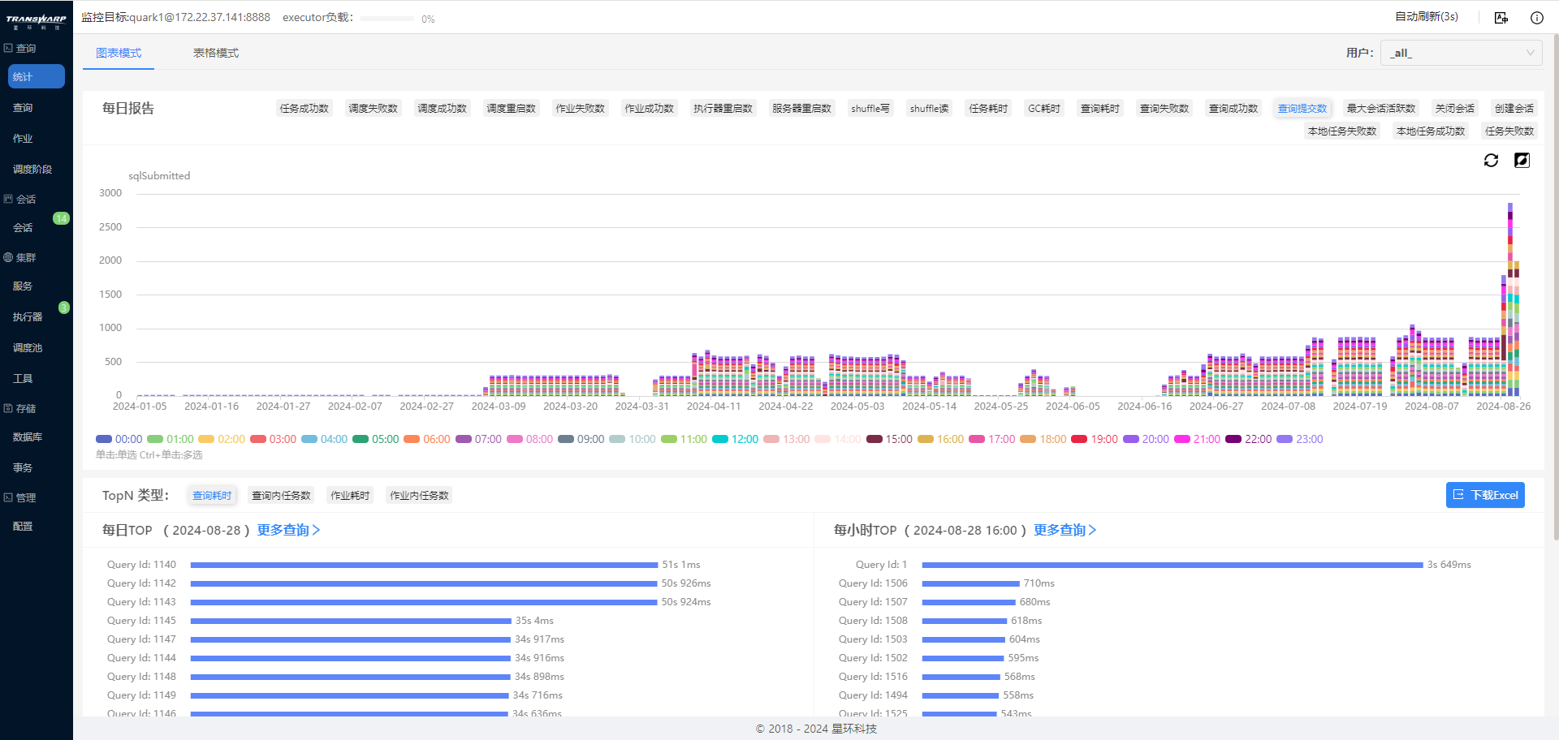Screen dimensions: 1559x740
Task: Click the page vertical scrollbar
Action: [1555, 288]
